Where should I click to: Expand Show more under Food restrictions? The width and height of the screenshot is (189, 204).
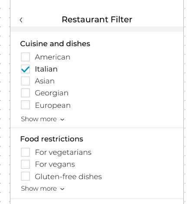(x=42, y=188)
